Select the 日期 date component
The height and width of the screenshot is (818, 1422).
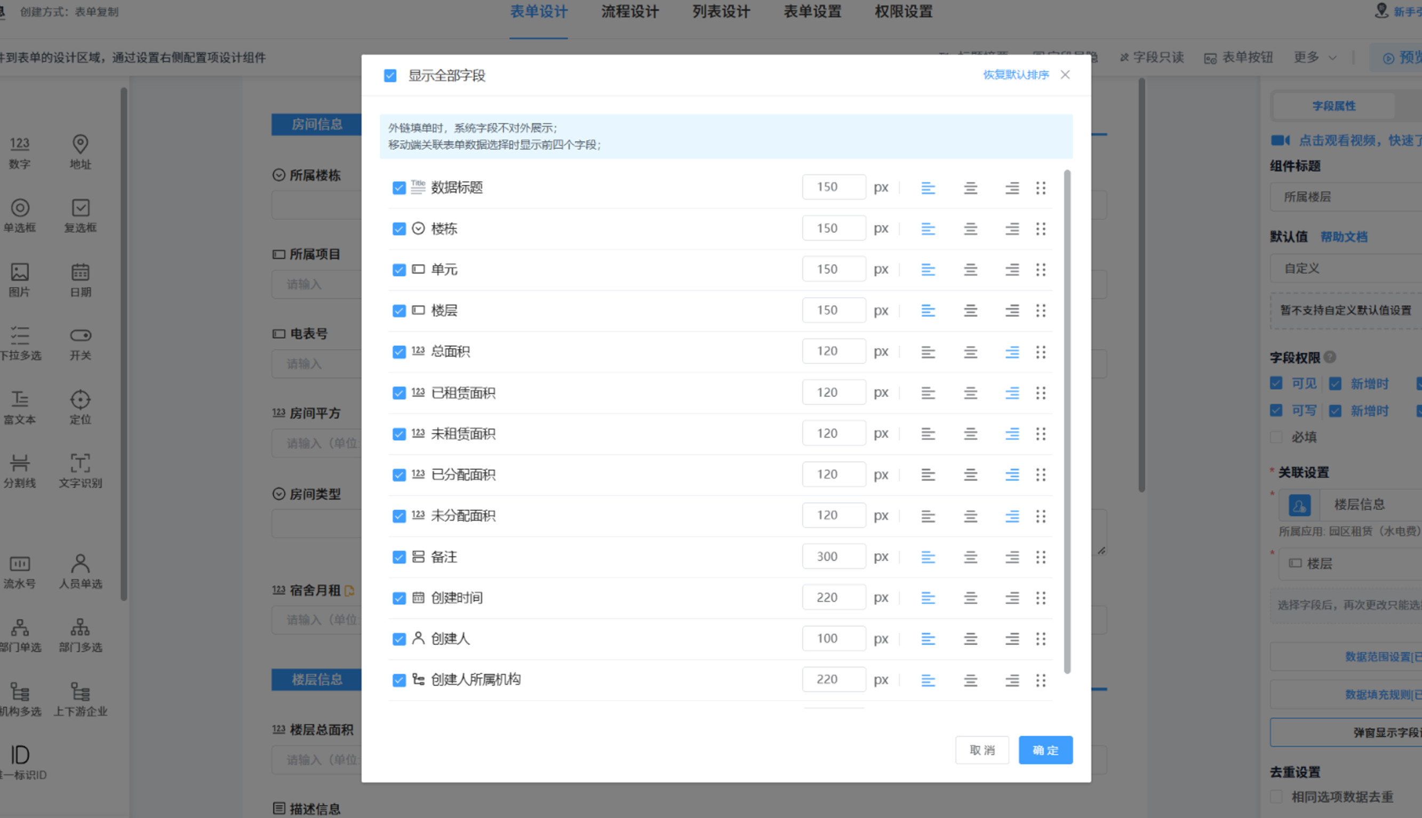81,280
